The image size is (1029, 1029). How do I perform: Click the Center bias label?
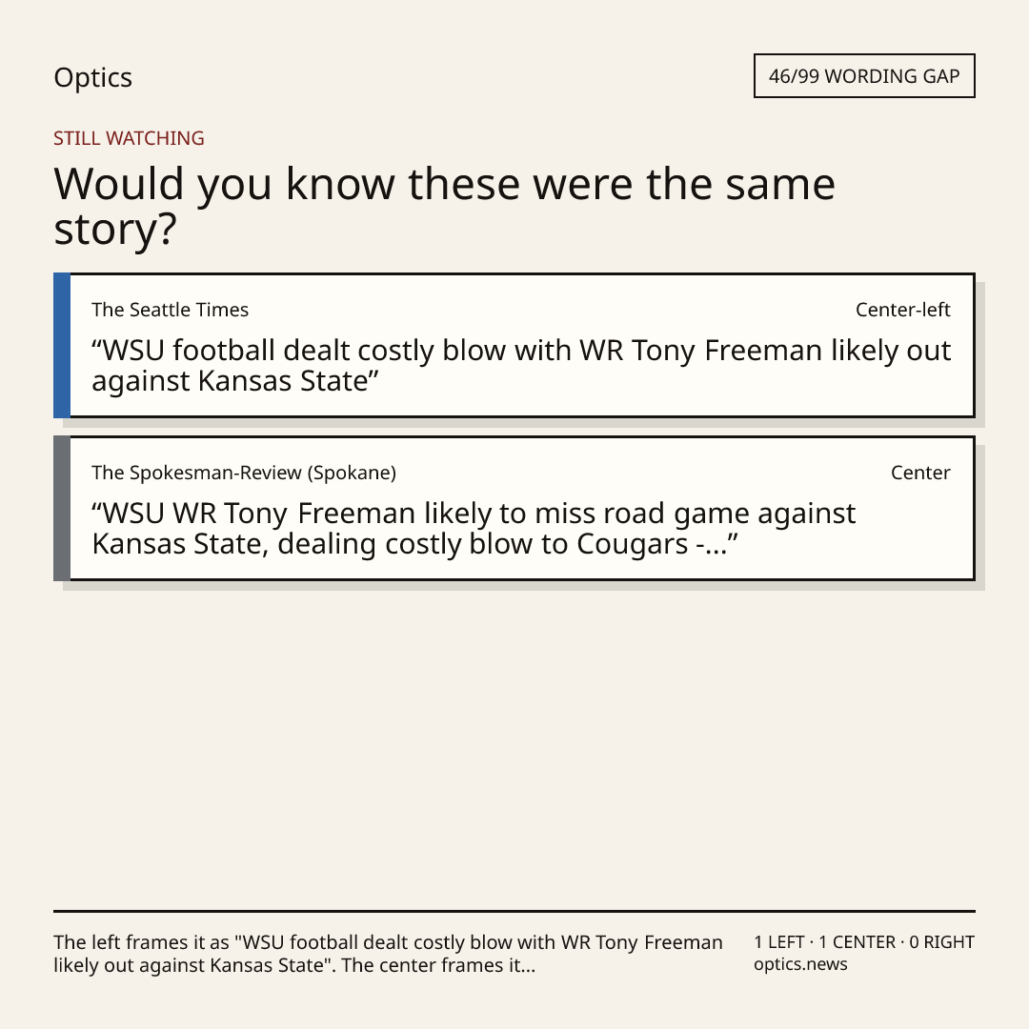[920, 473]
